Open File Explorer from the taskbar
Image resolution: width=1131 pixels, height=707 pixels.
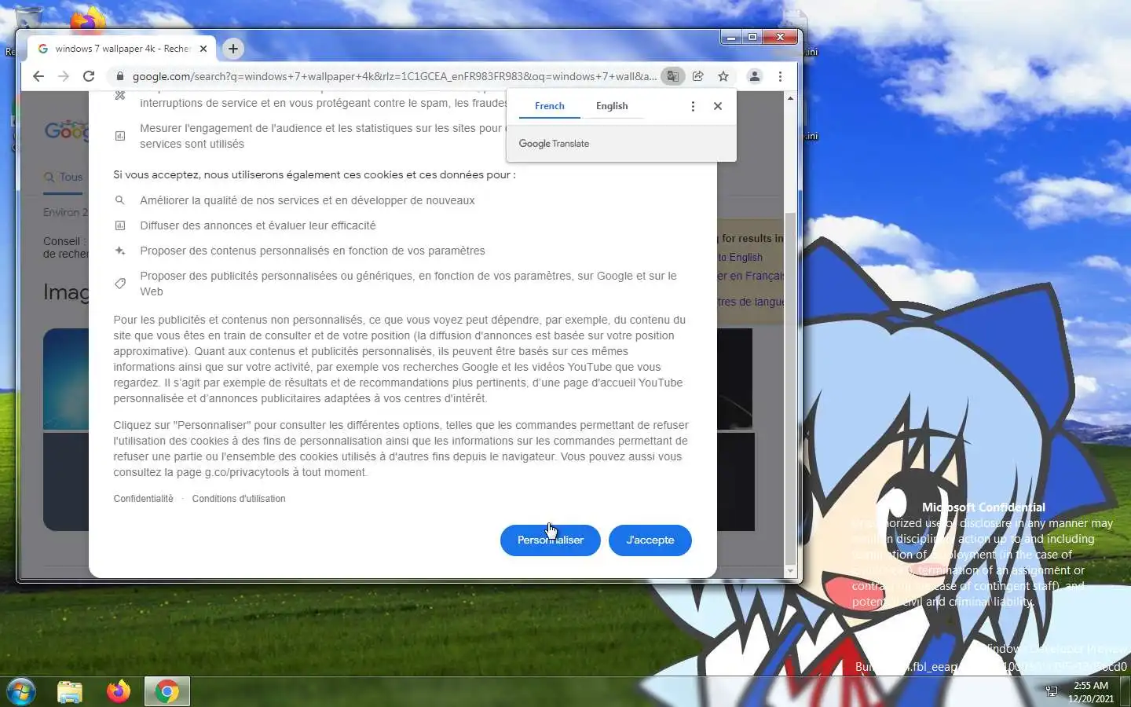pos(70,691)
